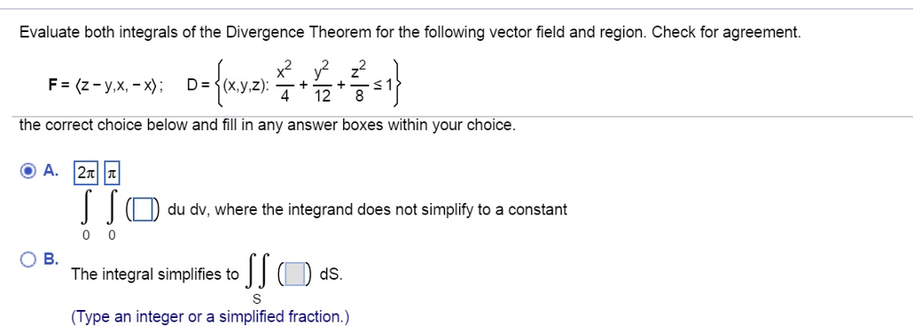Viewport: 913px width, 334px height.
Task: Select answer choice A radio button
Action: [x=28, y=171]
